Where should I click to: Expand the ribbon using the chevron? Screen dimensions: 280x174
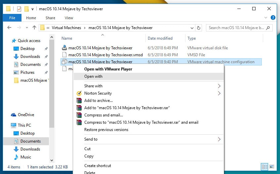(x=266, y=18)
